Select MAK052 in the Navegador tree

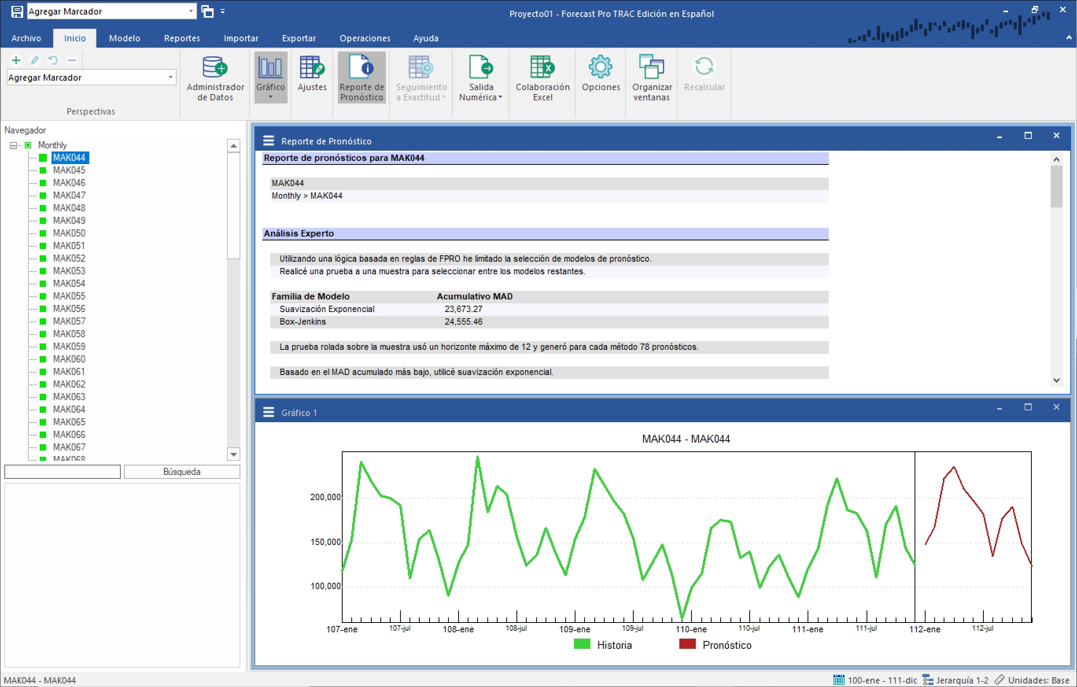coord(69,259)
